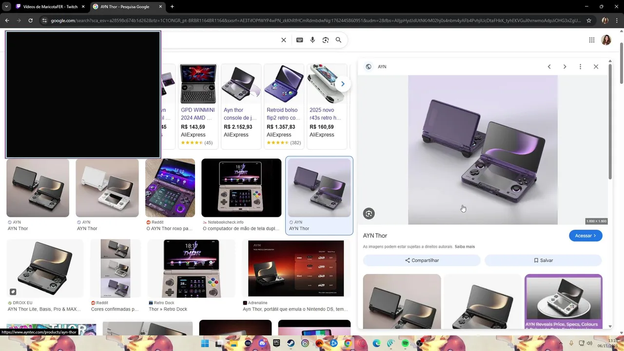Open Retroid bolso flip2 shopping card
The width and height of the screenshot is (624, 351).
(x=284, y=106)
